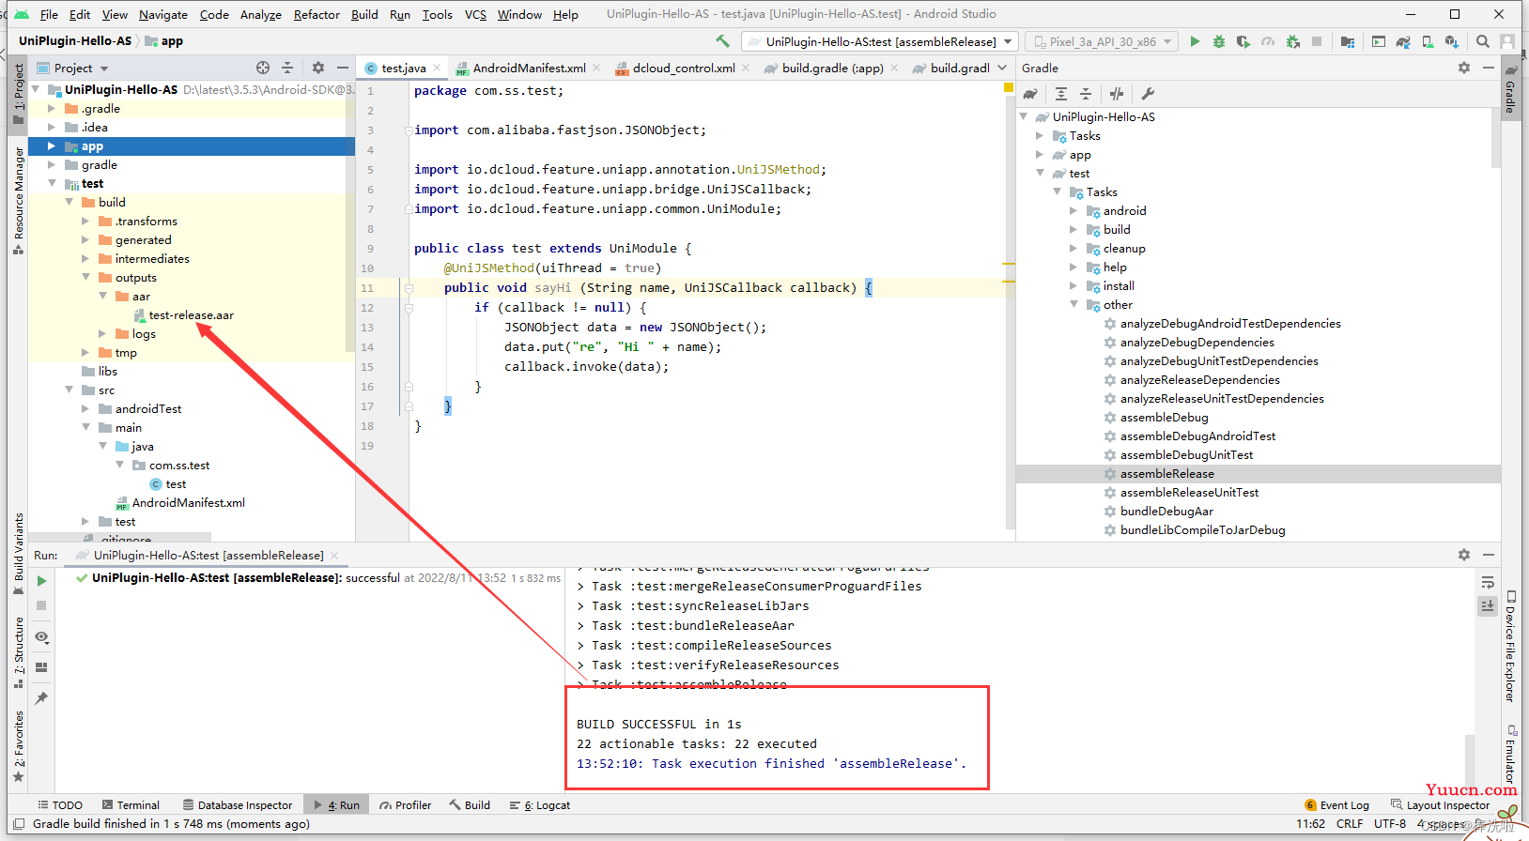Viewport: 1529px width, 841px height.
Task: Open the Terminal tool window
Action: click(x=131, y=805)
